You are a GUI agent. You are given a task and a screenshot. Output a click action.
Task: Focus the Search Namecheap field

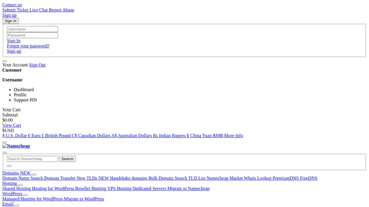pyautogui.click(x=32, y=159)
